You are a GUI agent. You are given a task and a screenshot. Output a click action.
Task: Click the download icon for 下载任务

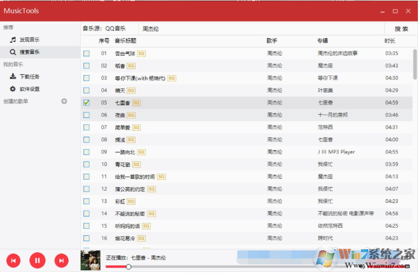click(13, 76)
